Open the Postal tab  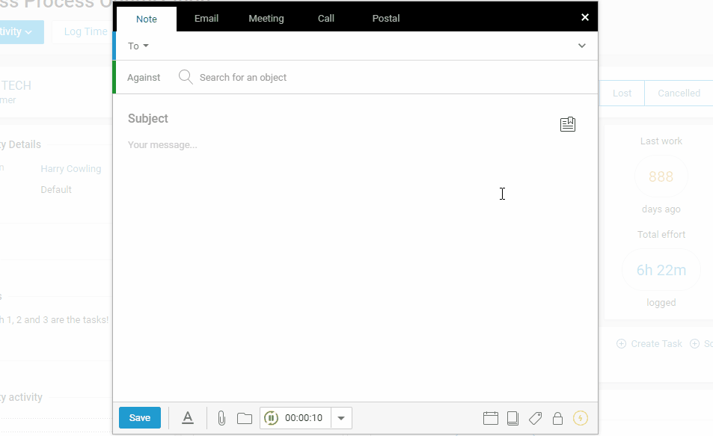tap(386, 19)
